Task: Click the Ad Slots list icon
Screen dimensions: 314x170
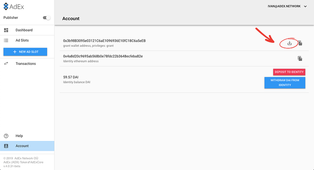Action: pos(6,40)
